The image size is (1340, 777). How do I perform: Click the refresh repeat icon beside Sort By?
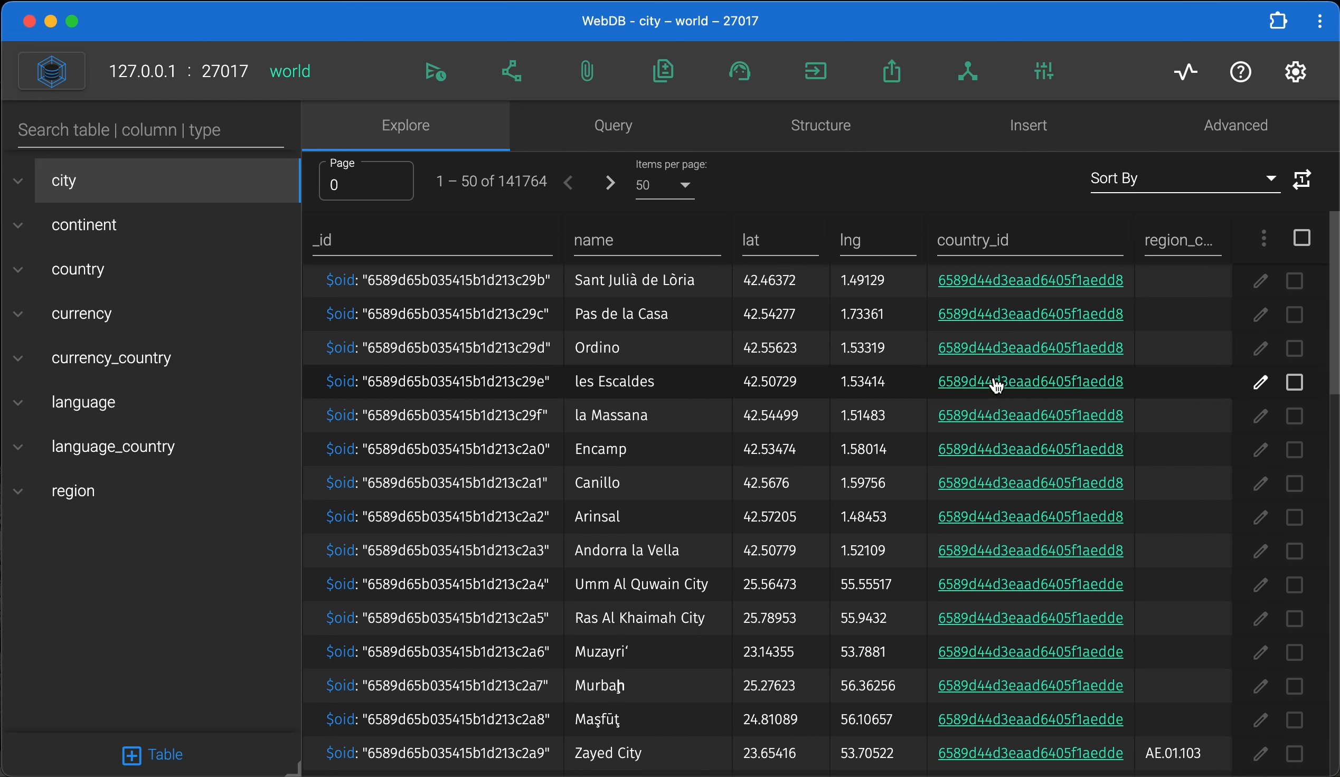(1301, 179)
